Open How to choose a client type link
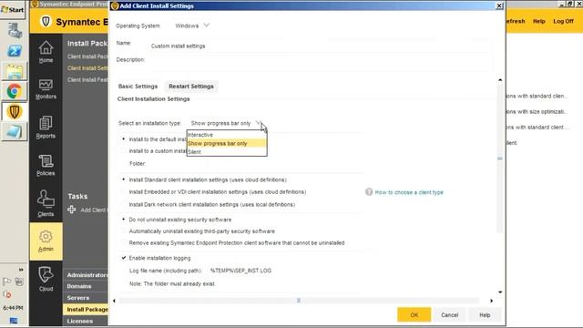 [x=409, y=192]
